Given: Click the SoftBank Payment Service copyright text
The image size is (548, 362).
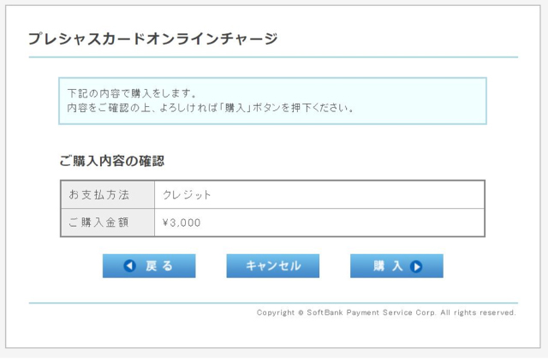Looking at the screenshot, I should click(386, 312).
